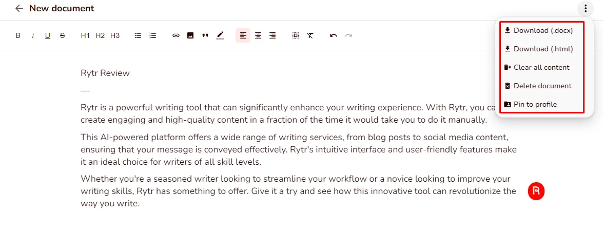Add a block quote
The width and height of the screenshot is (603, 252).
click(205, 35)
